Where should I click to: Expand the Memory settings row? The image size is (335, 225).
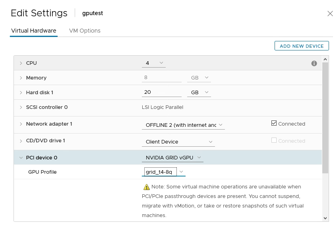21,78
